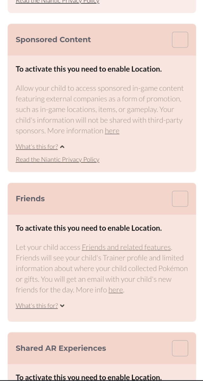Image resolution: width=203 pixels, height=381 pixels.
Task: Click the here link about sponsored content
Action: pos(112,131)
